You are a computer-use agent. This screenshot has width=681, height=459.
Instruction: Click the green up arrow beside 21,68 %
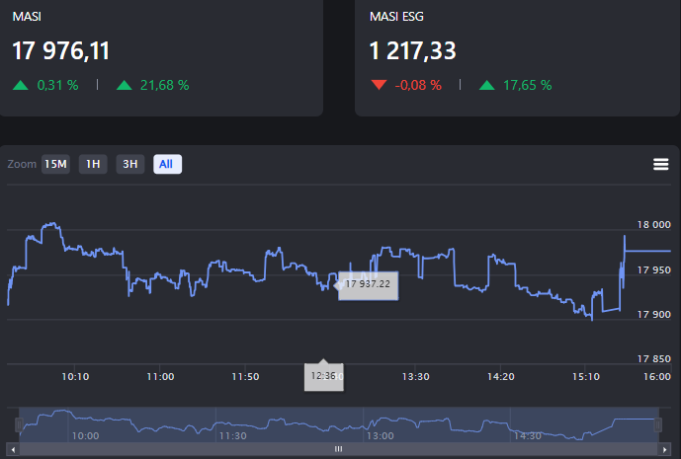pyautogui.click(x=124, y=85)
